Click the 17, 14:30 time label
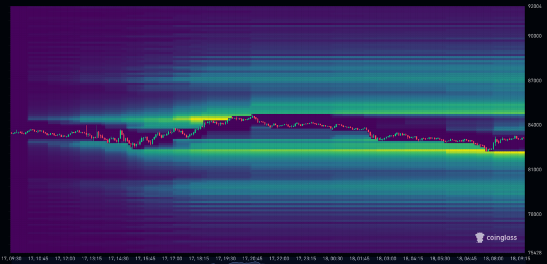The width and height of the screenshot is (547, 264). [119, 259]
